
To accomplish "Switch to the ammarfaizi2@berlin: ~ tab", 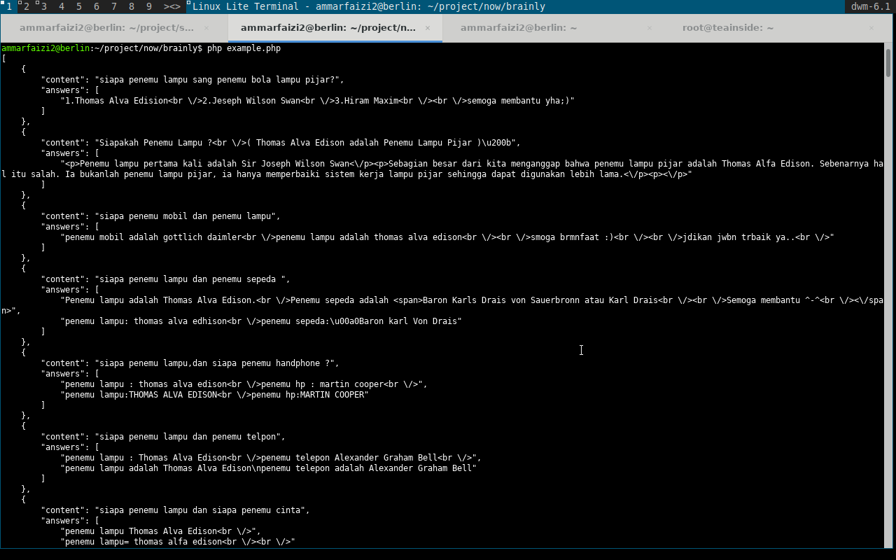I will click(519, 28).
